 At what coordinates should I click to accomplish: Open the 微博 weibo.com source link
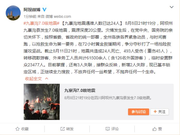pos(58,17)
